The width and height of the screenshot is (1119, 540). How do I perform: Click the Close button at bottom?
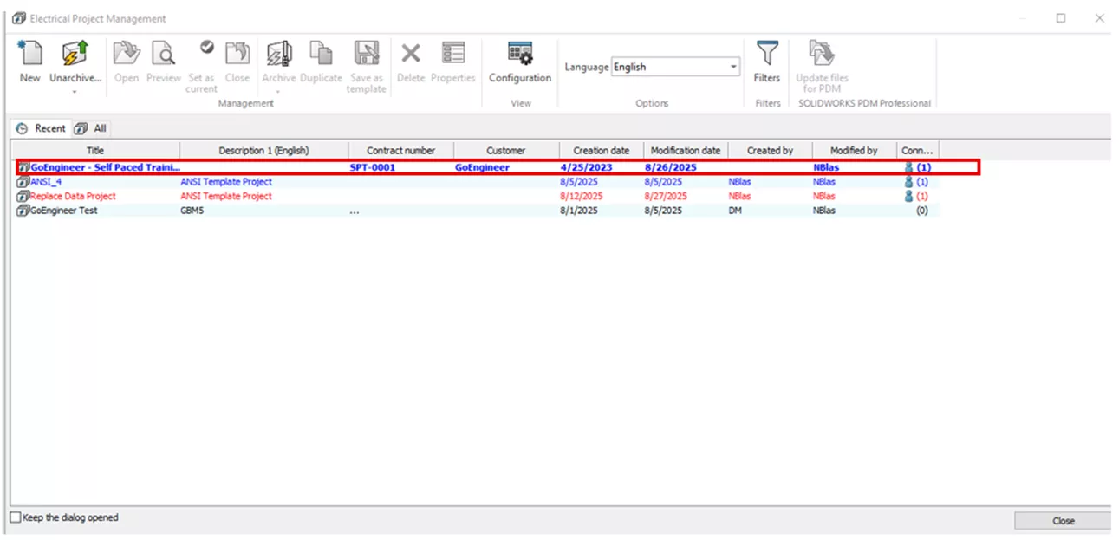tap(1063, 521)
